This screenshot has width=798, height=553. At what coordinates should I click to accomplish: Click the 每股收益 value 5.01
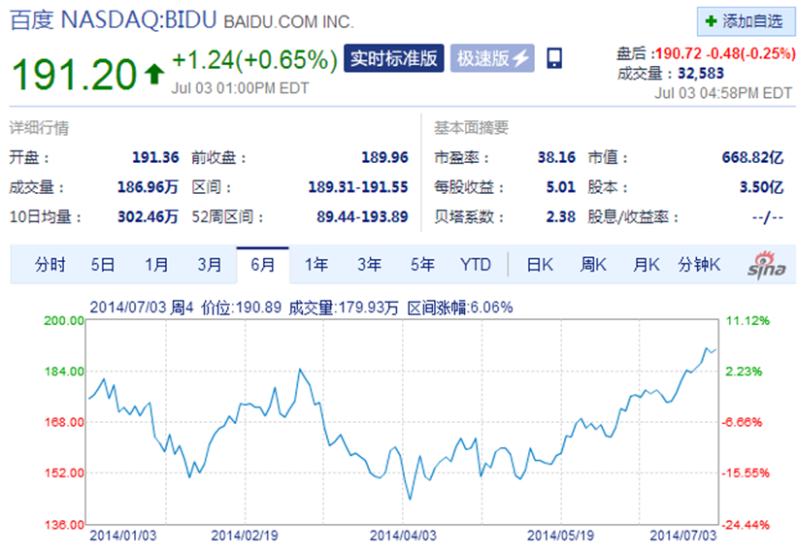[x=561, y=187]
